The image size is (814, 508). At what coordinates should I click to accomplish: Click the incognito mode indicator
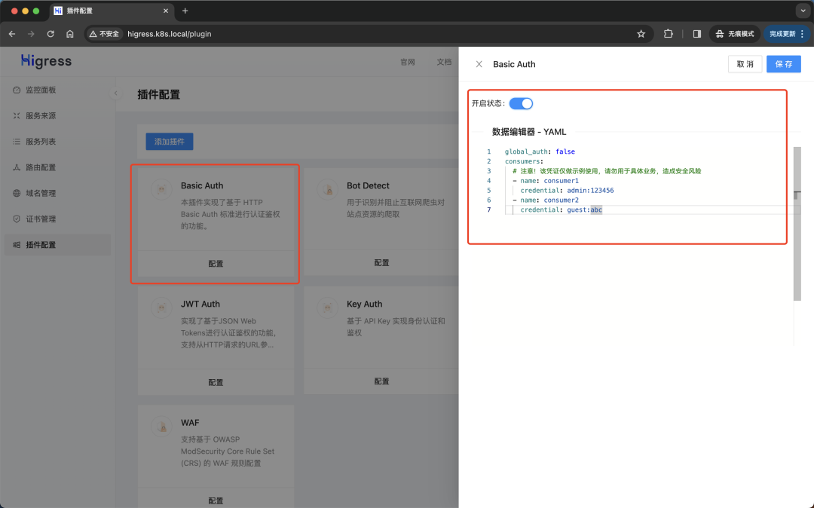(x=735, y=34)
